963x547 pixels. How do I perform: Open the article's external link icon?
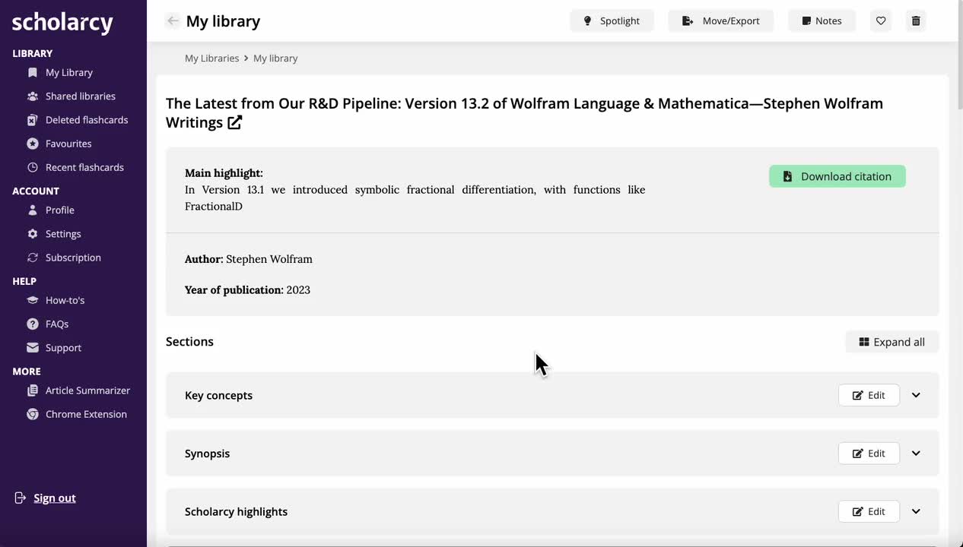[x=234, y=122]
